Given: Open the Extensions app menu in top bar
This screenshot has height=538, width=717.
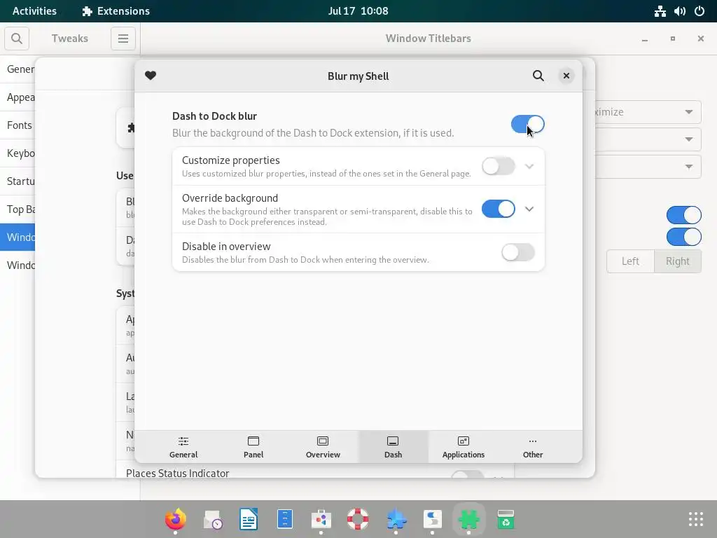Looking at the screenshot, I should tap(116, 11).
